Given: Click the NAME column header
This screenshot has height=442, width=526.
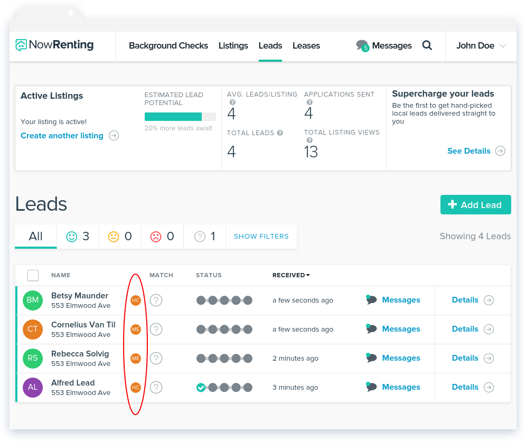Looking at the screenshot, I should (x=61, y=275).
